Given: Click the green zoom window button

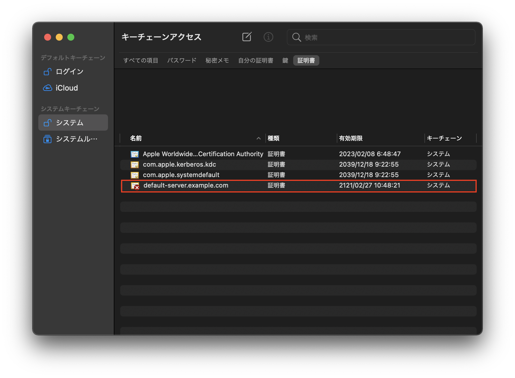Looking at the screenshot, I should tap(71, 37).
